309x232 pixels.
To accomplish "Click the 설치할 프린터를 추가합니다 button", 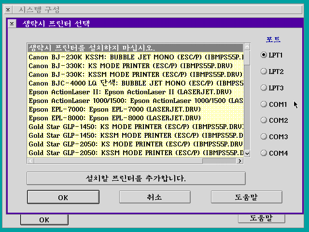I will pos(136,178).
